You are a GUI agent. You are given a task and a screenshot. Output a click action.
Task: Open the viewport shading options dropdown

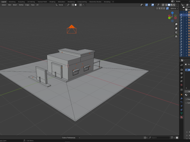tap(177, 5)
